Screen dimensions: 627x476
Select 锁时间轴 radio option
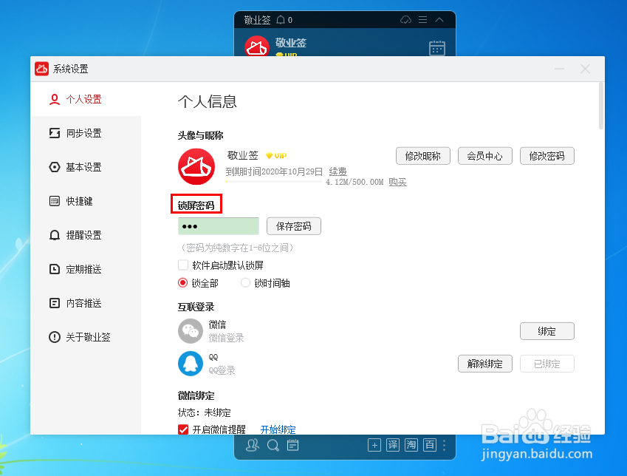(245, 283)
